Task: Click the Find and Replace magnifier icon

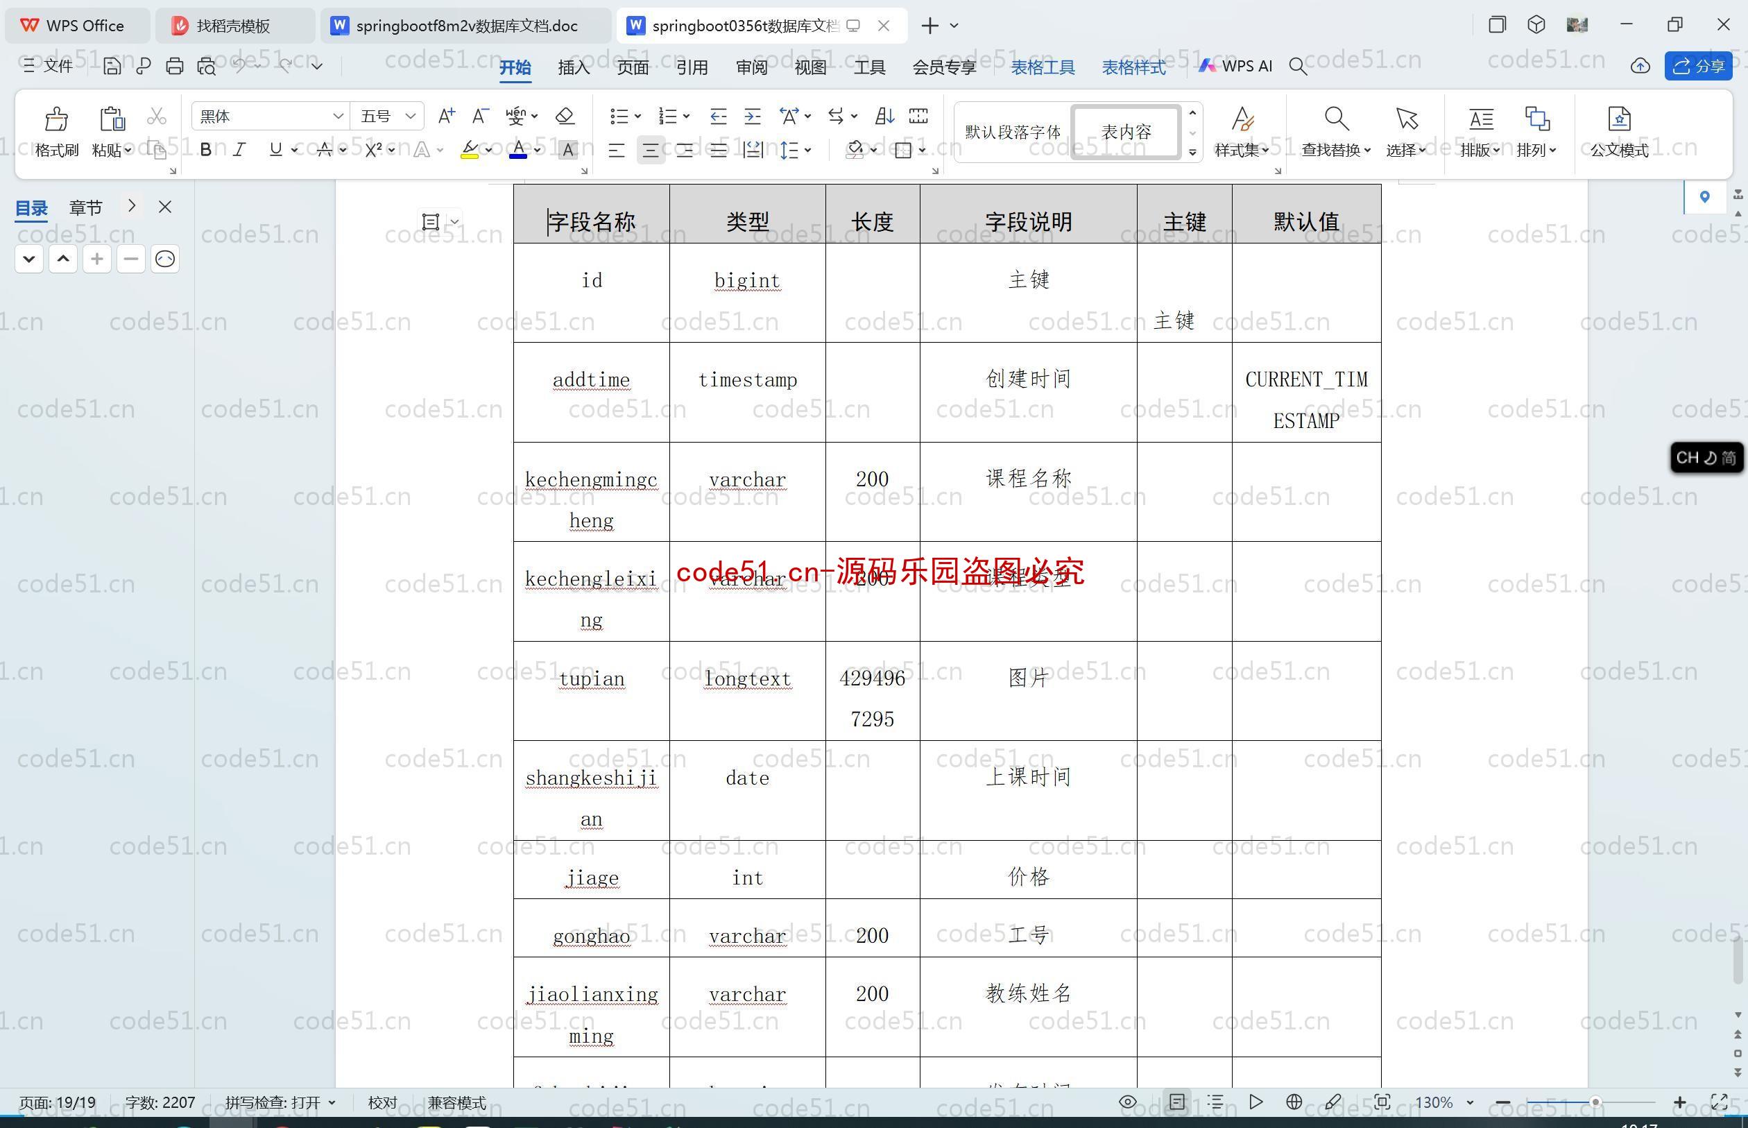Action: 1336,119
